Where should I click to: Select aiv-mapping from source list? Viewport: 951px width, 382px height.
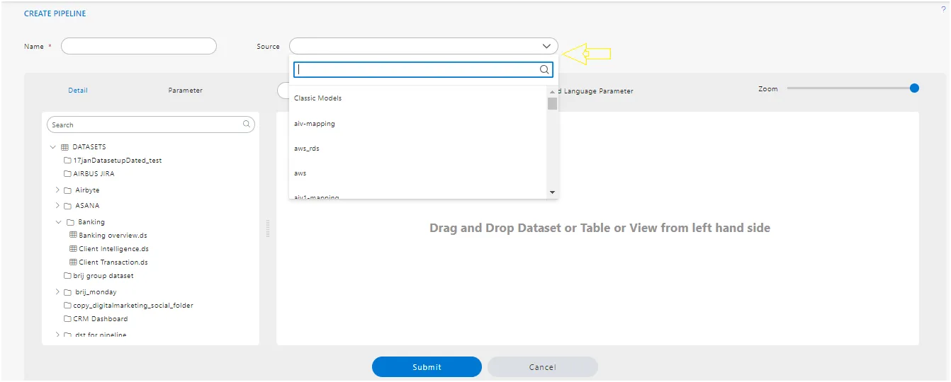417,124
